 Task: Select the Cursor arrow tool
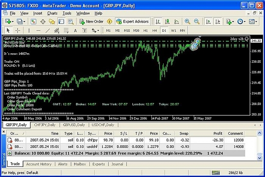tap(8, 30)
